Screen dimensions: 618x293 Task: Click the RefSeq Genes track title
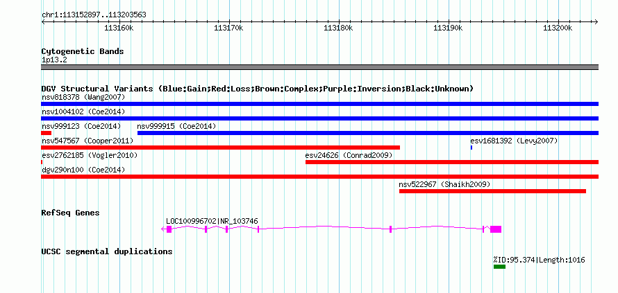[x=71, y=213]
